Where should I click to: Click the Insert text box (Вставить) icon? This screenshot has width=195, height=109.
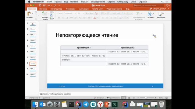[150, 14]
